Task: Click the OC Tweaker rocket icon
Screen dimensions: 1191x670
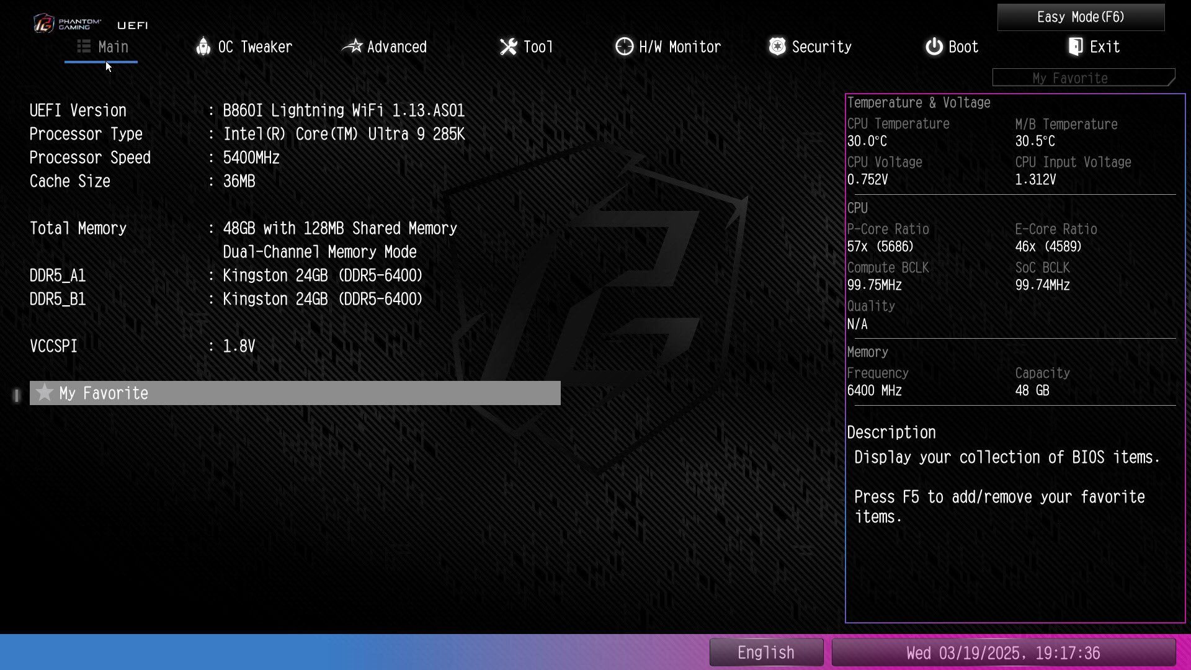Action: (203, 47)
